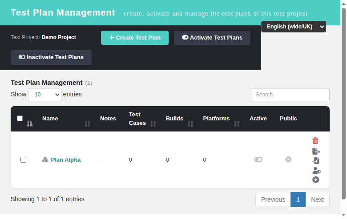This screenshot has width=347, height=219.
Task: Click the Notes column header
Action: tap(108, 119)
